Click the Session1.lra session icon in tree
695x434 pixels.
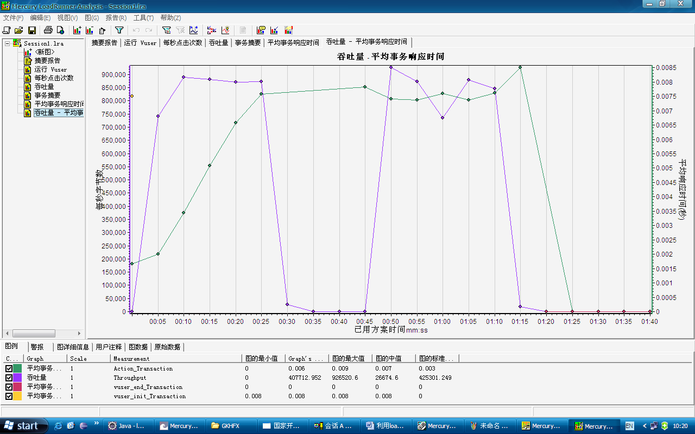(x=17, y=43)
